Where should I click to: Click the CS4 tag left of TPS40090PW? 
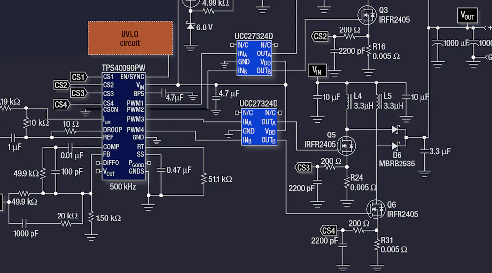(61, 104)
